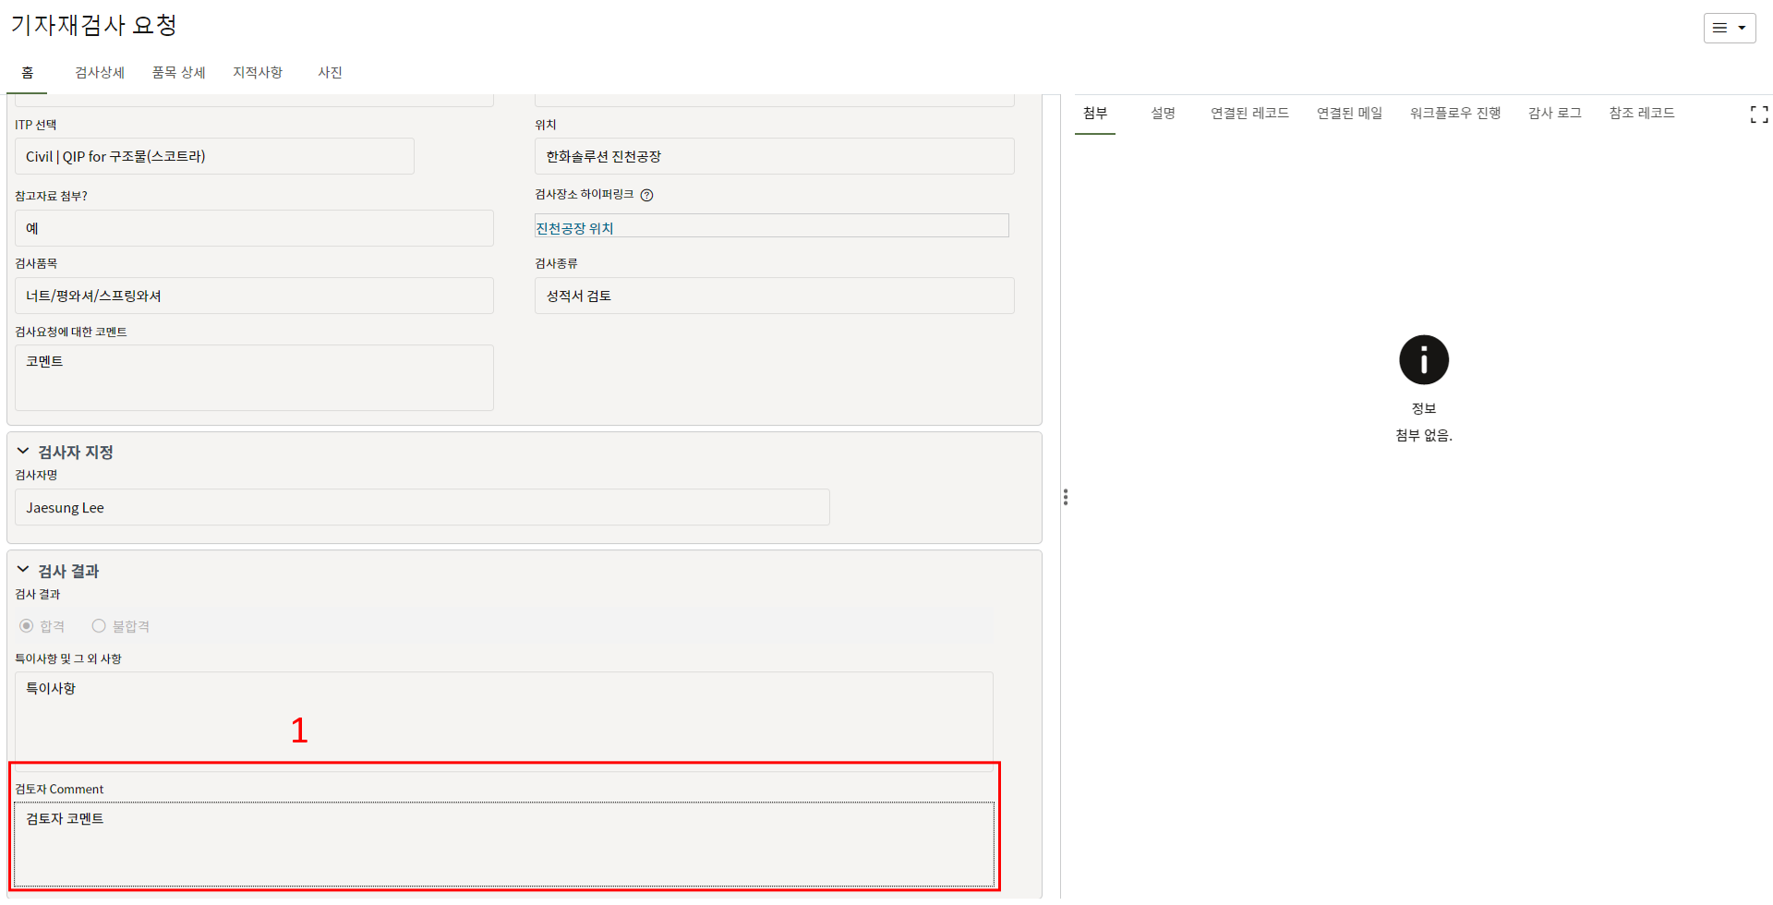This screenshot has width=1773, height=905.
Task: Open the 감사 로그 tab
Action: 1554,114
